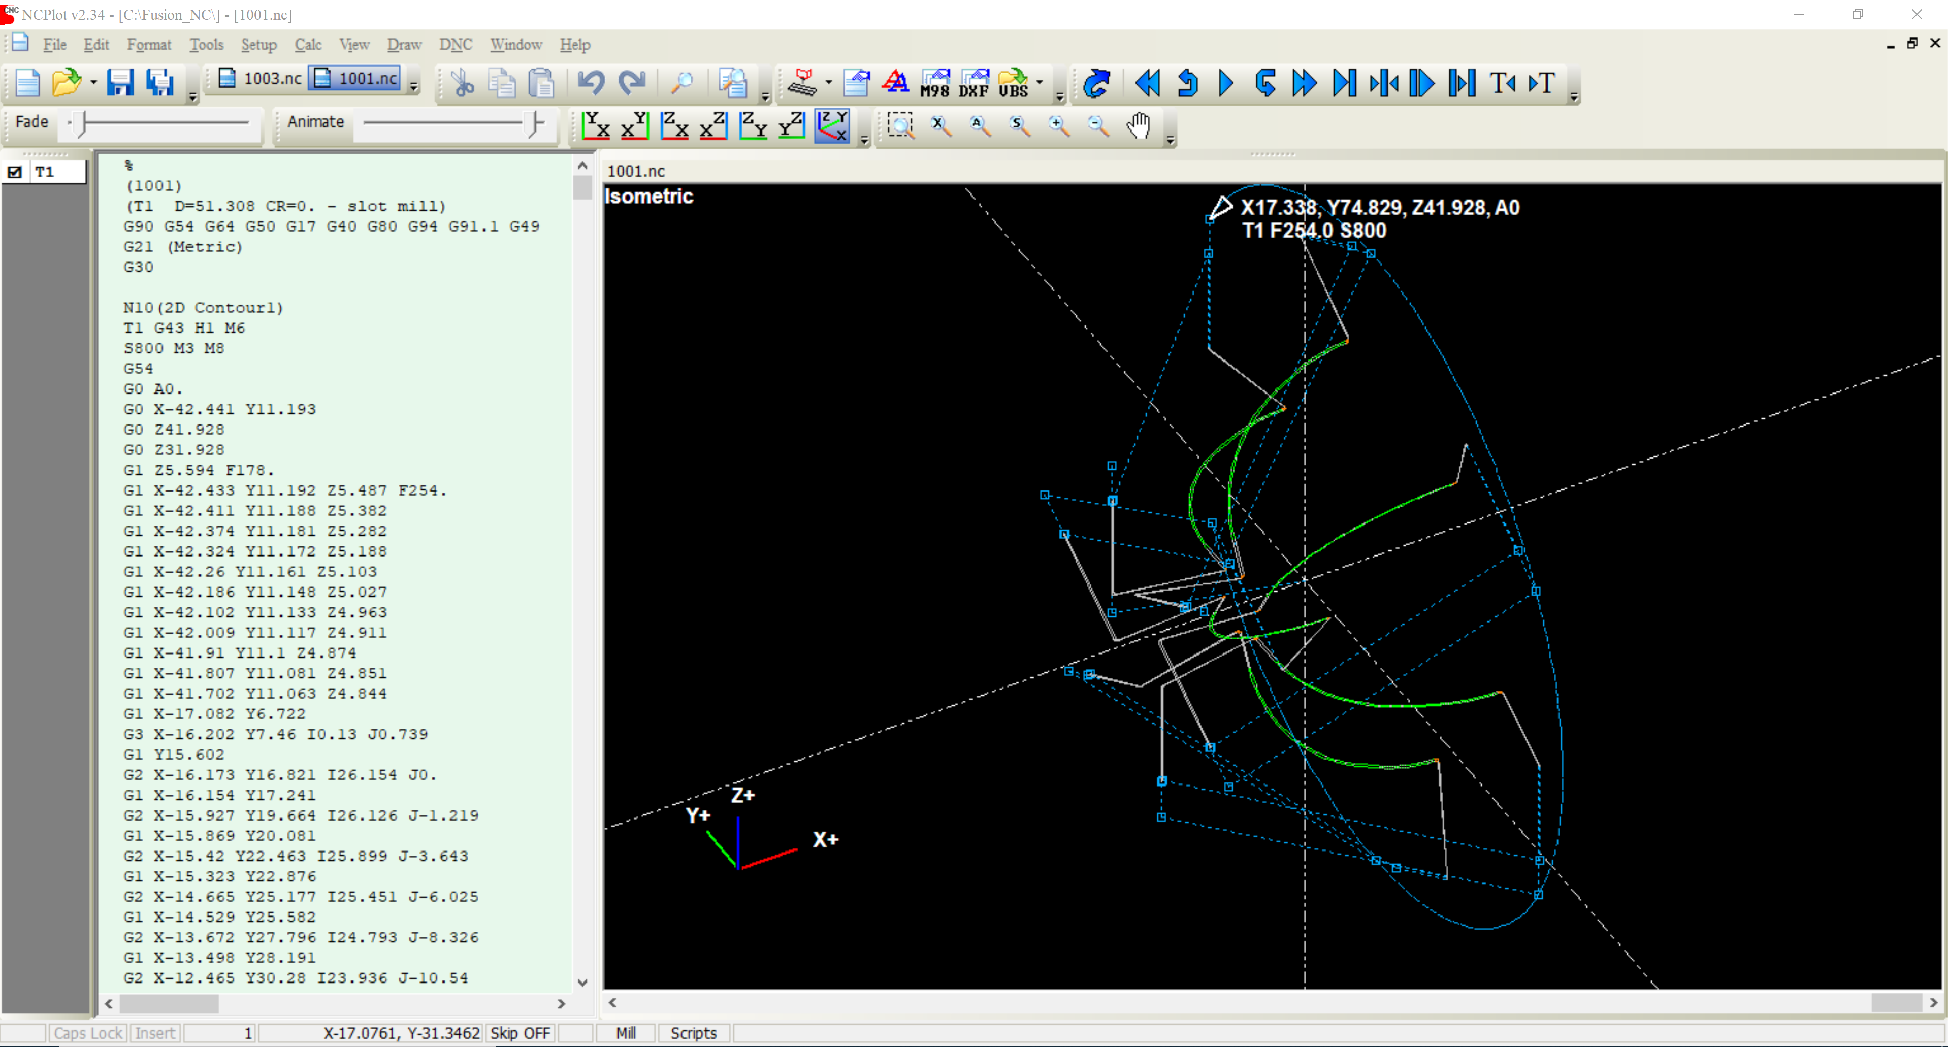This screenshot has width=1948, height=1047.
Task: Expand the playback toolbar overflow arrow
Action: click(1574, 97)
